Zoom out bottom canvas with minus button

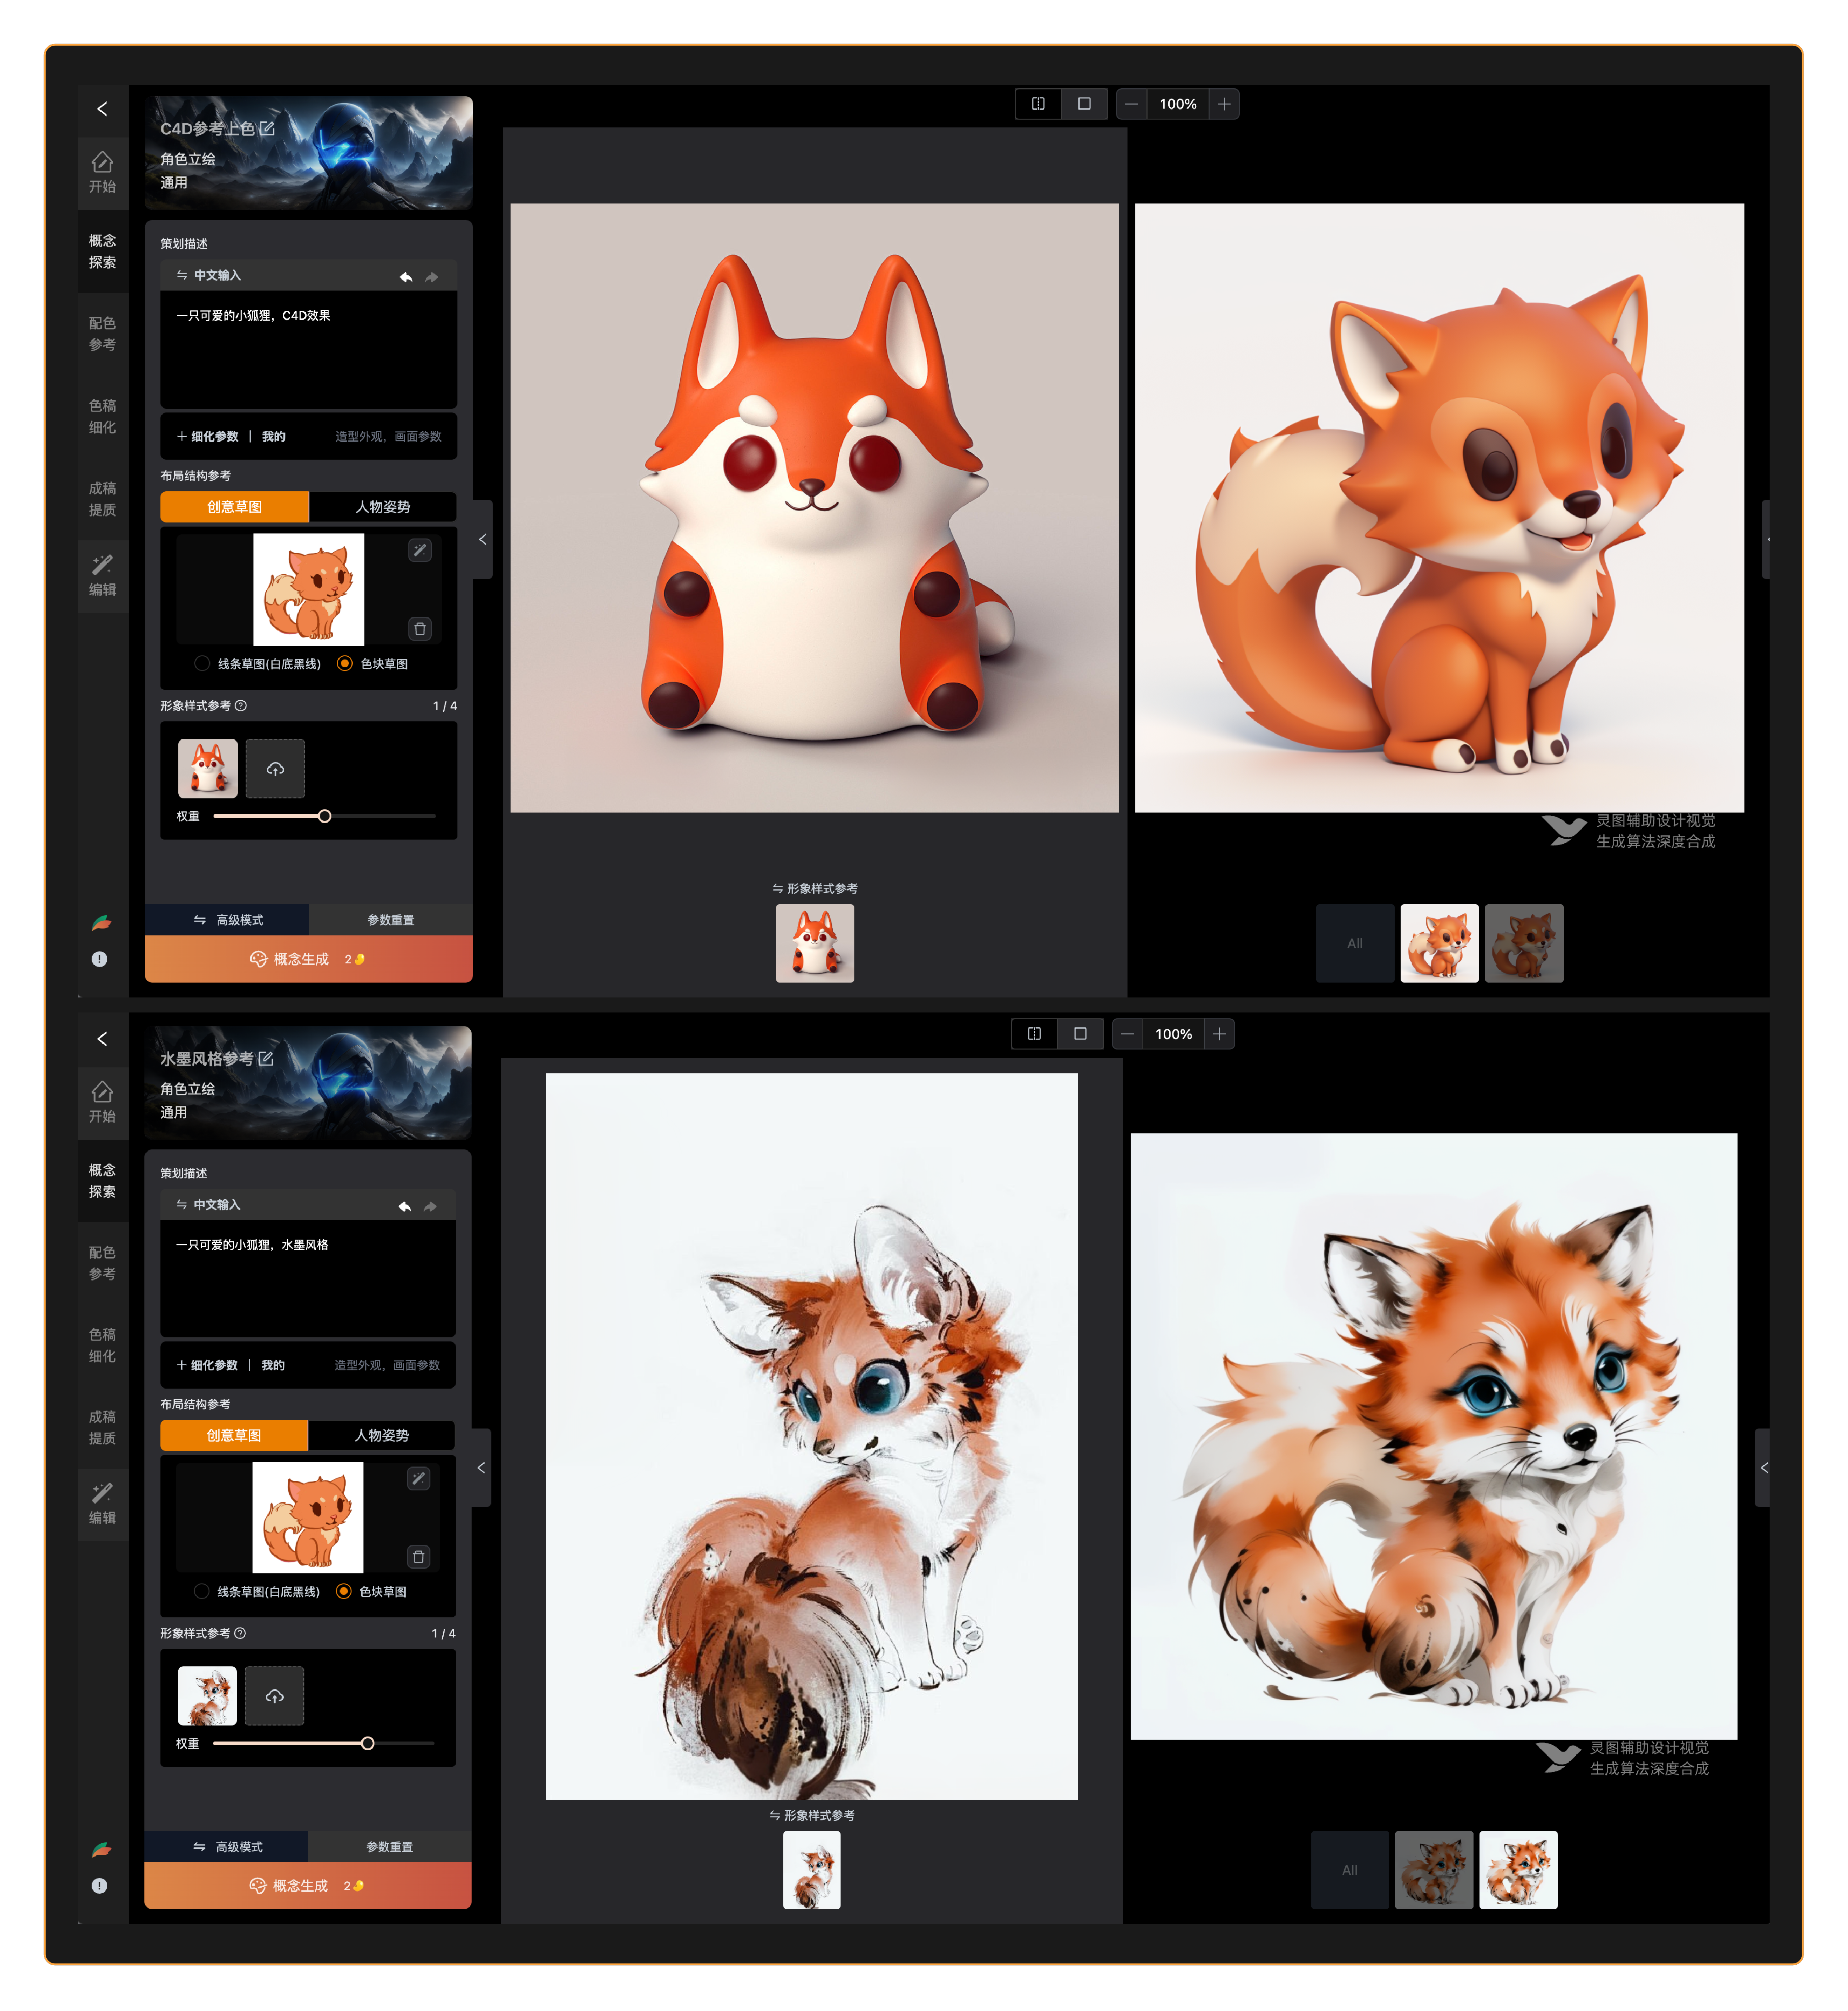point(1128,1034)
